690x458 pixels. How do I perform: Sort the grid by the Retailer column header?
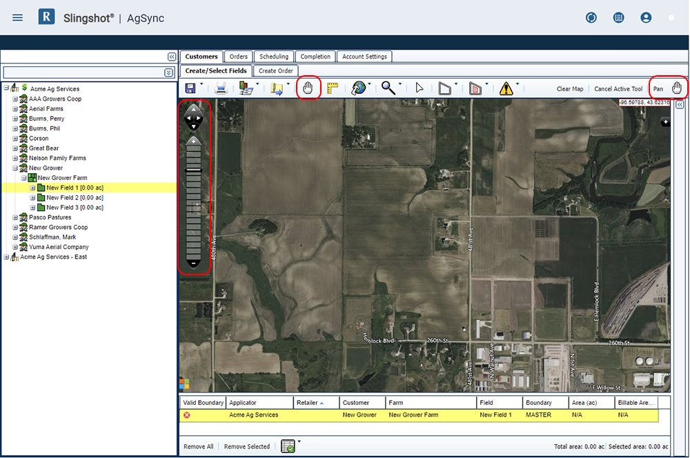[316, 403]
